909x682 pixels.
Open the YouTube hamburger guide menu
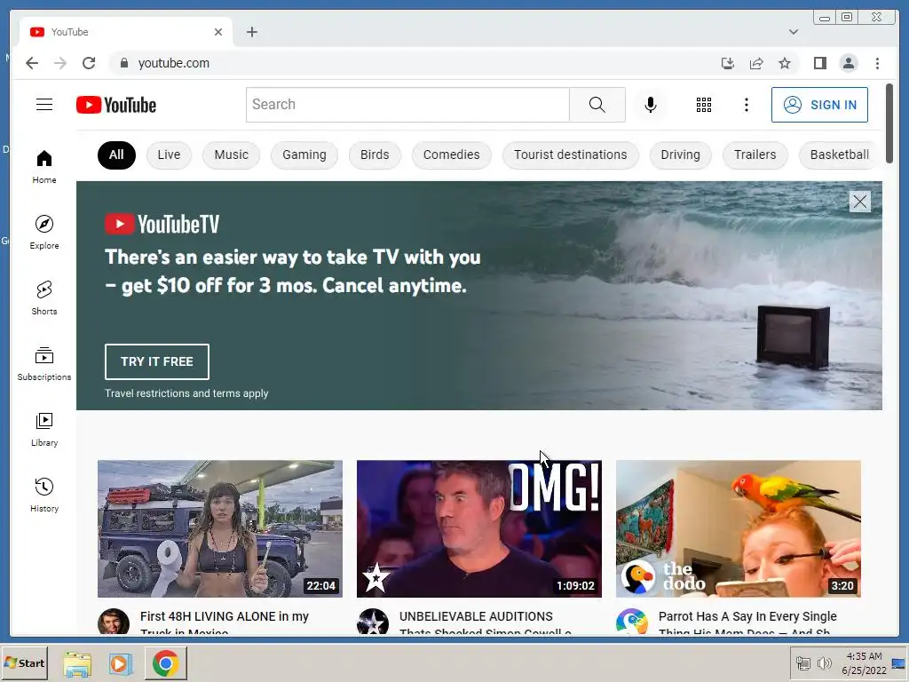pos(44,105)
